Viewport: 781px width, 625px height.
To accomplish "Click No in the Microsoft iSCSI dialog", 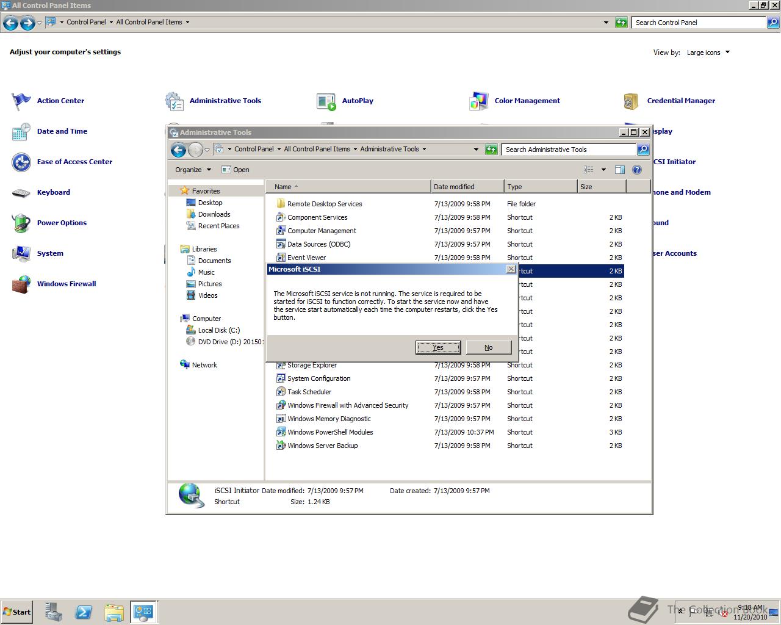I will (488, 347).
